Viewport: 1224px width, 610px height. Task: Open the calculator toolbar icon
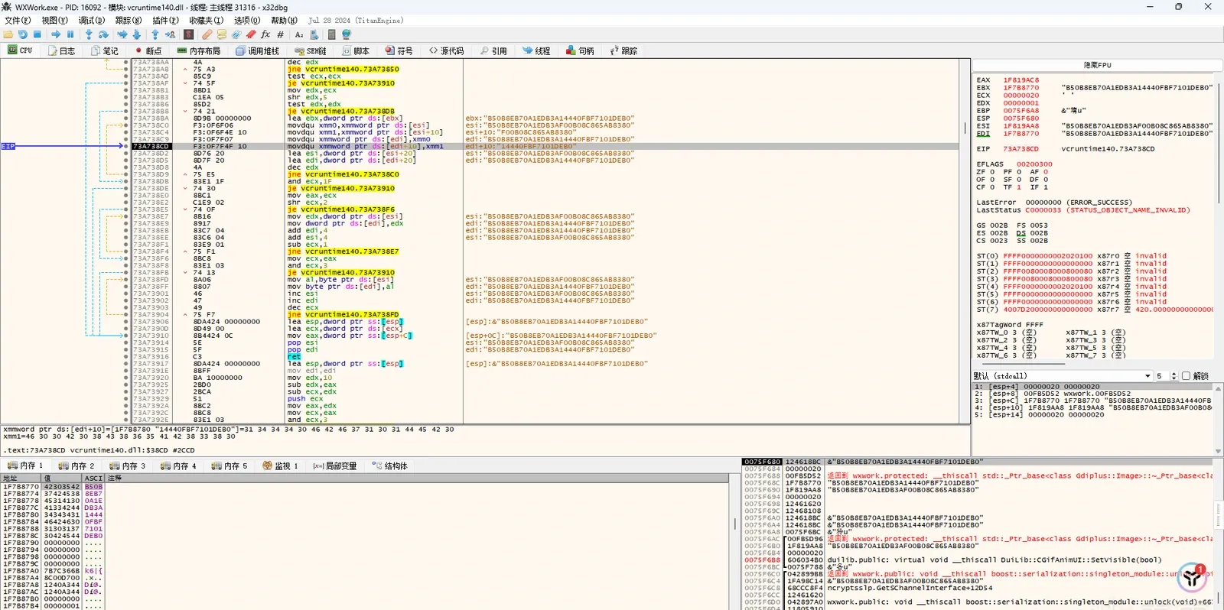pos(331,34)
